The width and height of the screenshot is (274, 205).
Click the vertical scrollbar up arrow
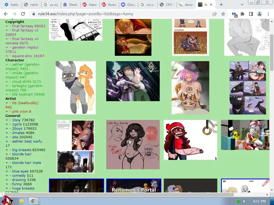tap(272, 21)
